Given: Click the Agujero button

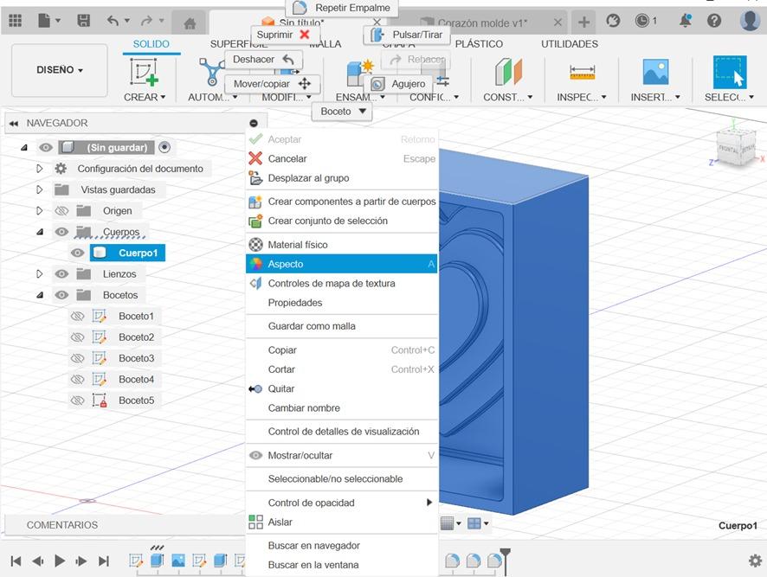Looking at the screenshot, I should coord(399,84).
